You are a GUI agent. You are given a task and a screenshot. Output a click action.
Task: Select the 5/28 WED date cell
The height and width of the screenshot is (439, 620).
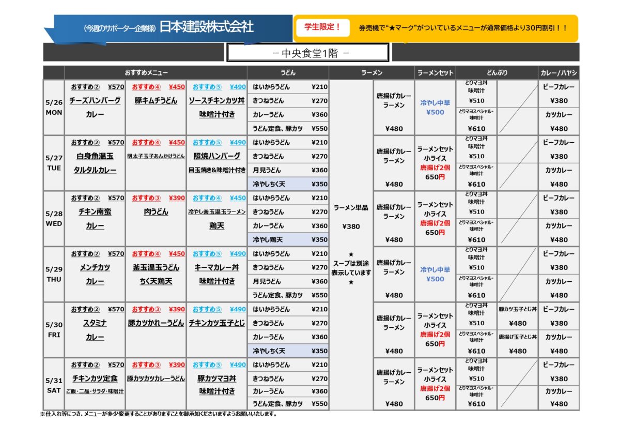tap(54, 219)
